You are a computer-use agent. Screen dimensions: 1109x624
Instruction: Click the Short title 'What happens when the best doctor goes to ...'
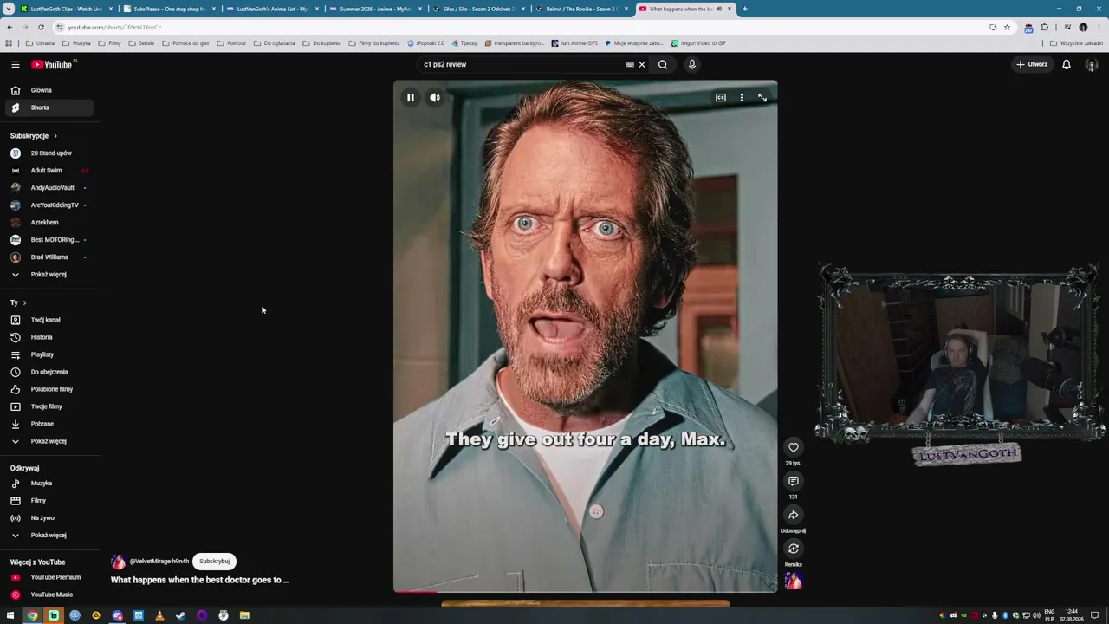pos(200,580)
